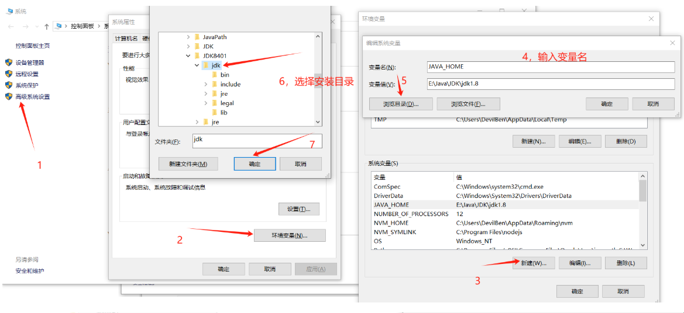Switch to 计算机名 tab in 系统属性
Viewport: 684px width, 313px height.
(x=126, y=39)
